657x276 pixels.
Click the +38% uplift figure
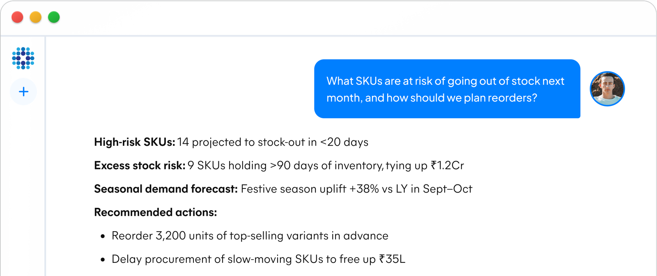coord(364,189)
